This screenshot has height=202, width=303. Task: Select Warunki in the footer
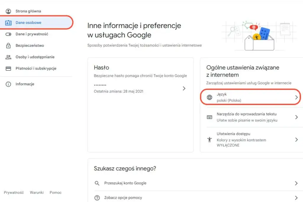click(x=36, y=192)
